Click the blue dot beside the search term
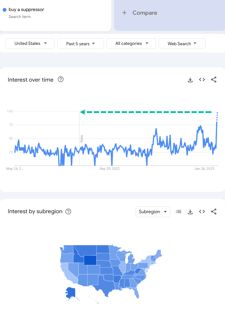The image size is (225, 322). 4,10
